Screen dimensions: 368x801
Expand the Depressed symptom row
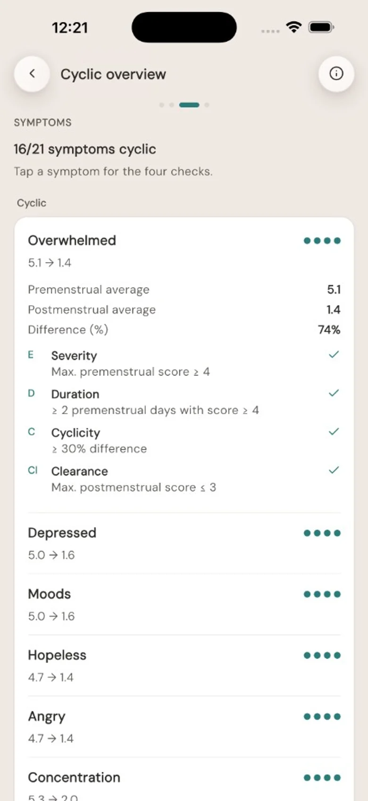coord(184,544)
